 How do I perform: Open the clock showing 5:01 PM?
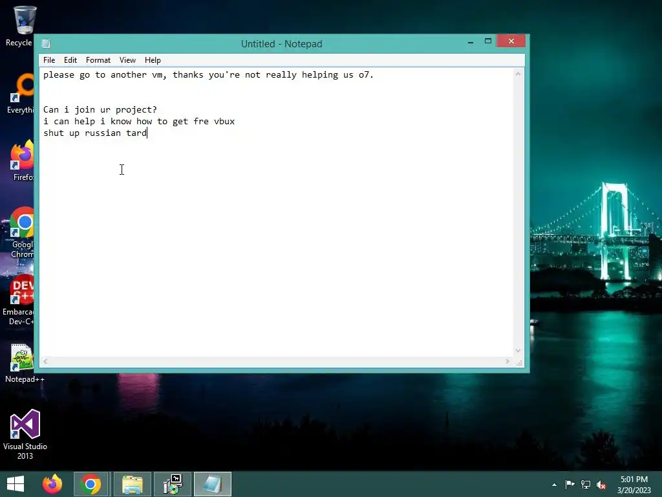634,485
